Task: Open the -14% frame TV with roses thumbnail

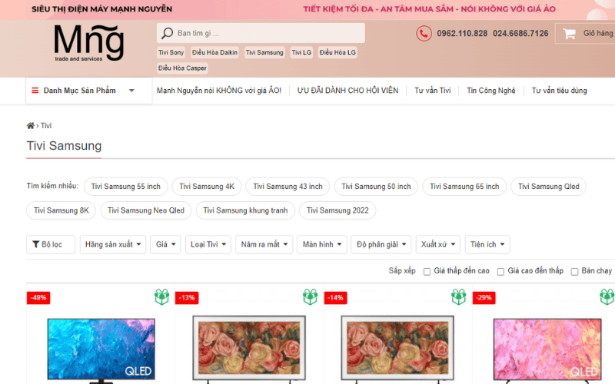Action: [x=397, y=348]
